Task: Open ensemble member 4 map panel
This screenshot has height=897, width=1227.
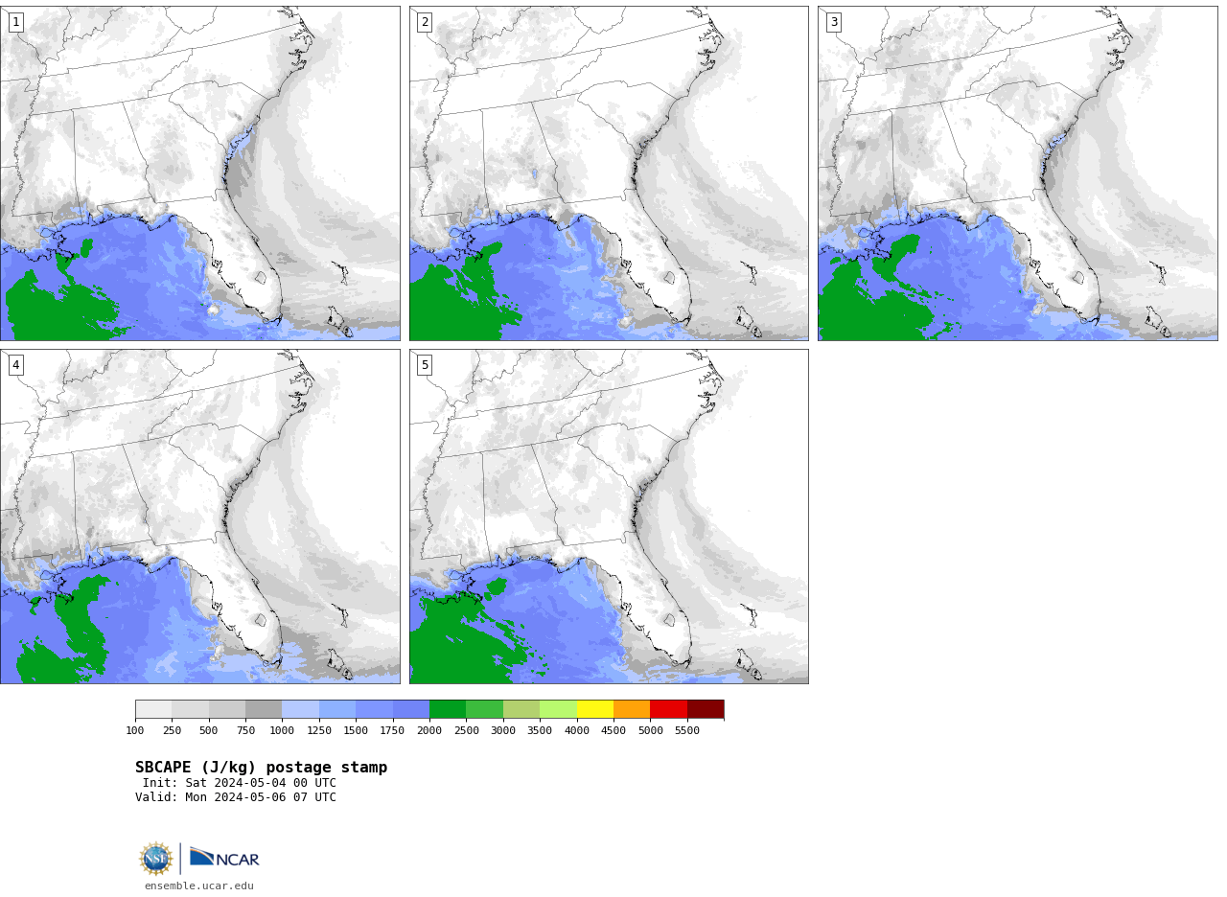Action: 199,517
